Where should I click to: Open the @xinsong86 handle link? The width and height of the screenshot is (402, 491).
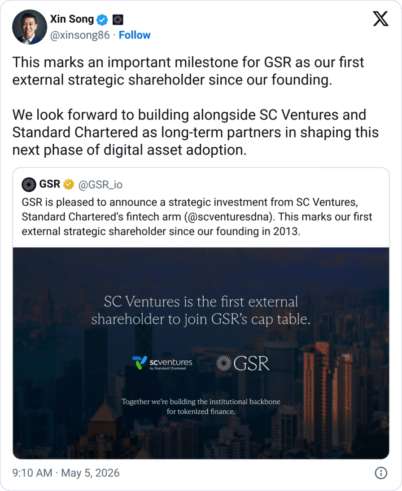click(80, 35)
